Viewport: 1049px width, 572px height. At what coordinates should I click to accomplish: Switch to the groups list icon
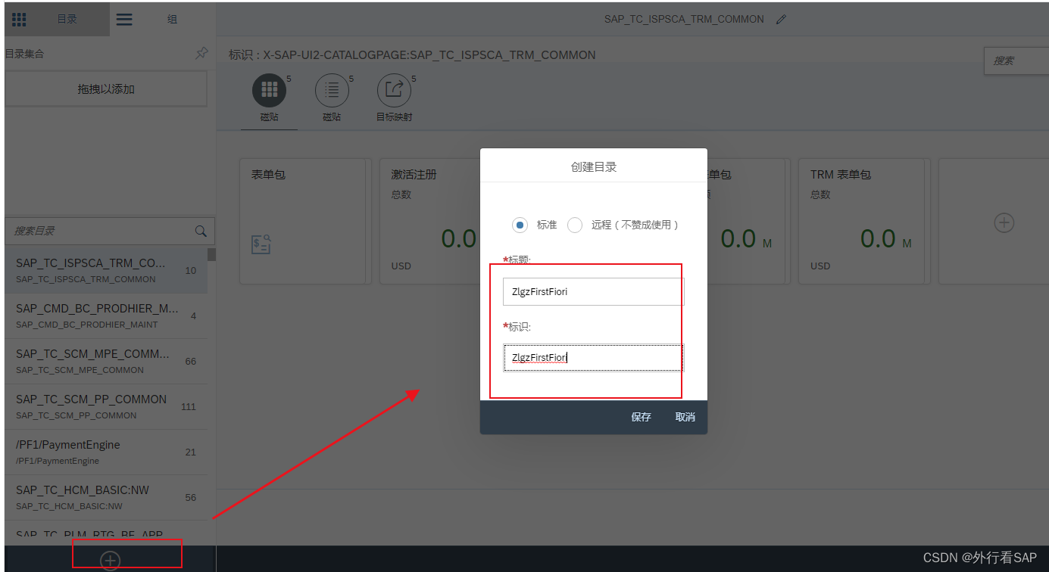coord(124,20)
